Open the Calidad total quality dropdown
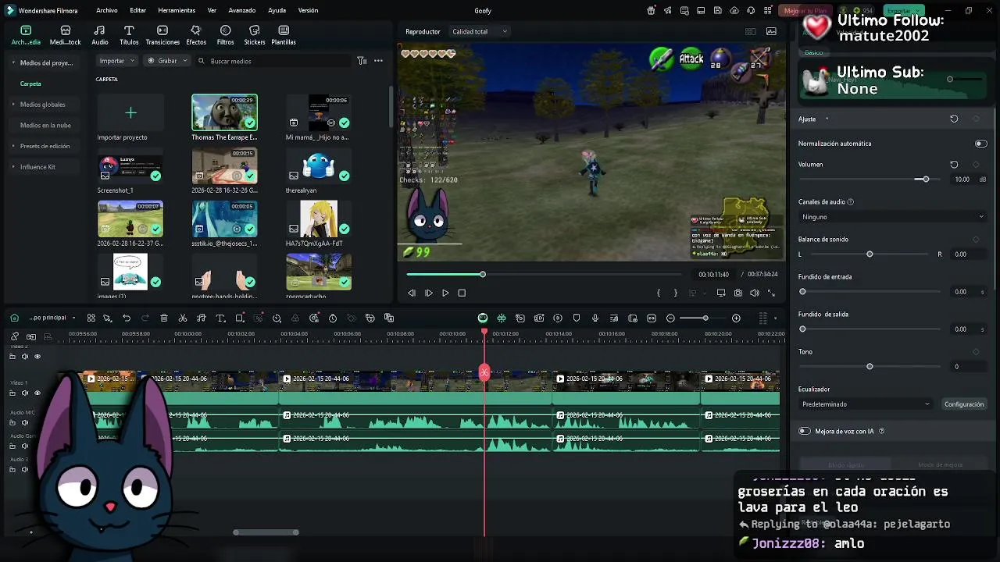Viewport: 1000px width, 562px height. point(479,31)
